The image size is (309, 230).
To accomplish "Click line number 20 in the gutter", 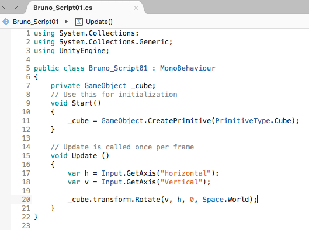I will click(x=26, y=200).
